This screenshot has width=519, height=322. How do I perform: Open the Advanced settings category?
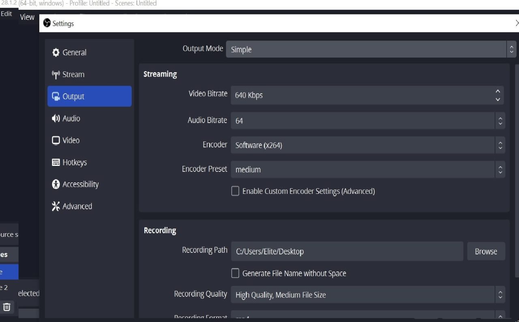89,206
